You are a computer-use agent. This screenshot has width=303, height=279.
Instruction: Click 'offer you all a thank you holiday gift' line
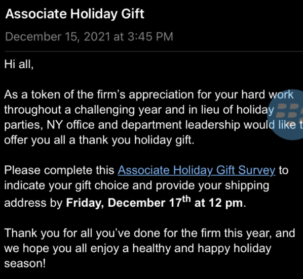pyautogui.click(x=99, y=140)
